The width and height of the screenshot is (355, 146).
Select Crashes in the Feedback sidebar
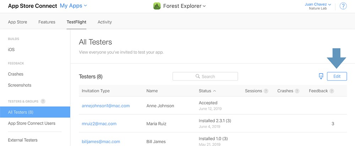coord(16,74)
